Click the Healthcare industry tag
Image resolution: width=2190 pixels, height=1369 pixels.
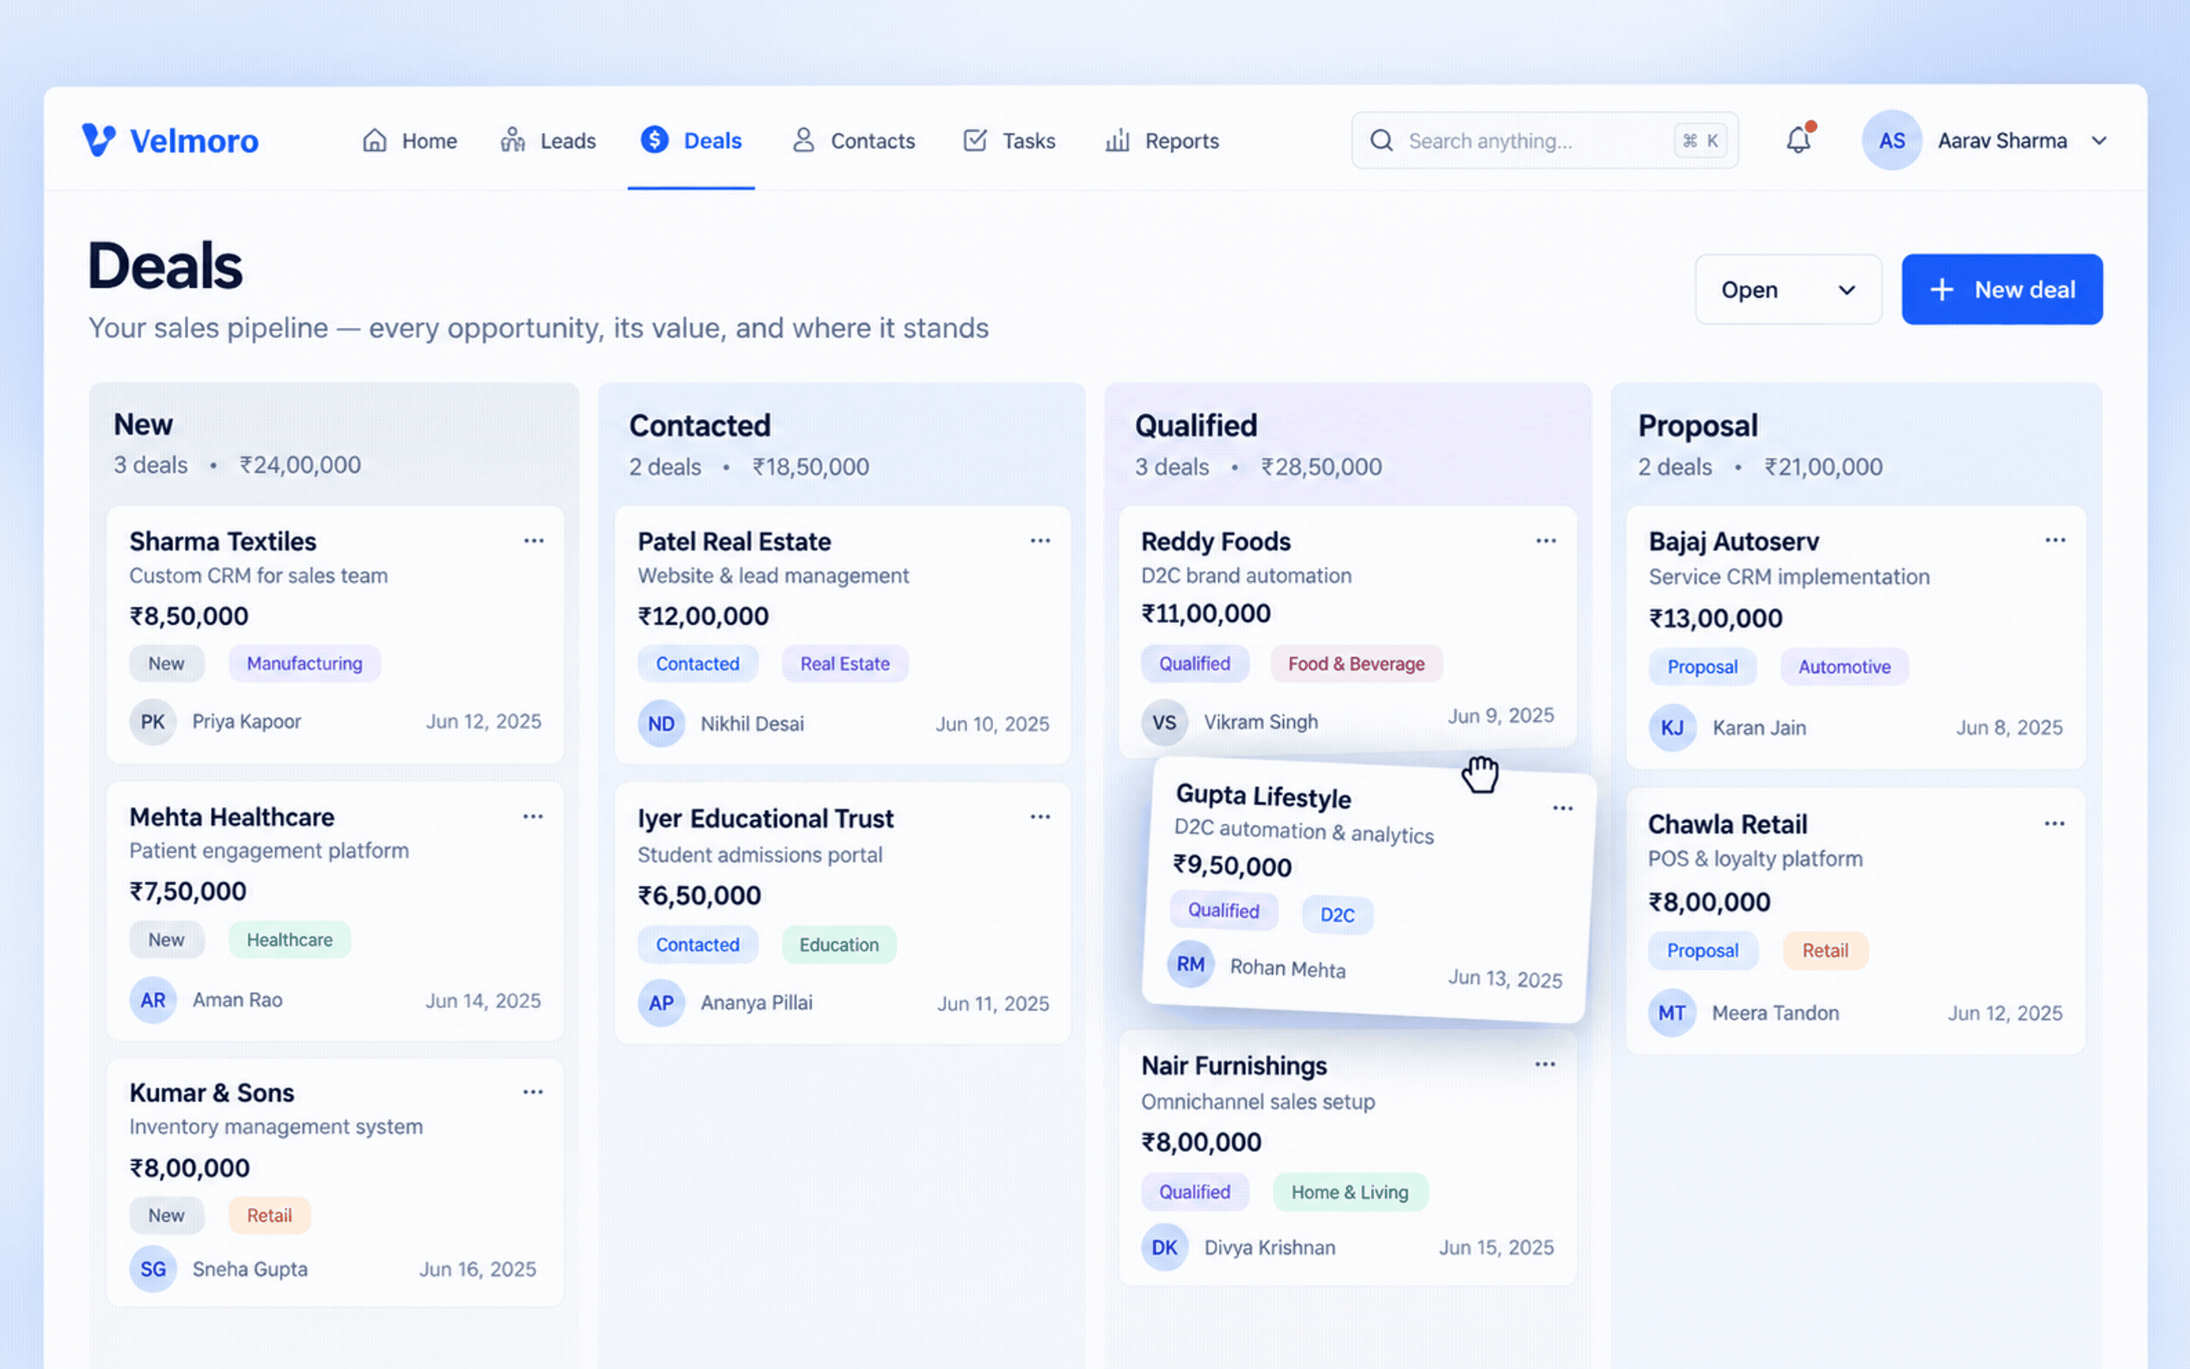coord(289,940)
